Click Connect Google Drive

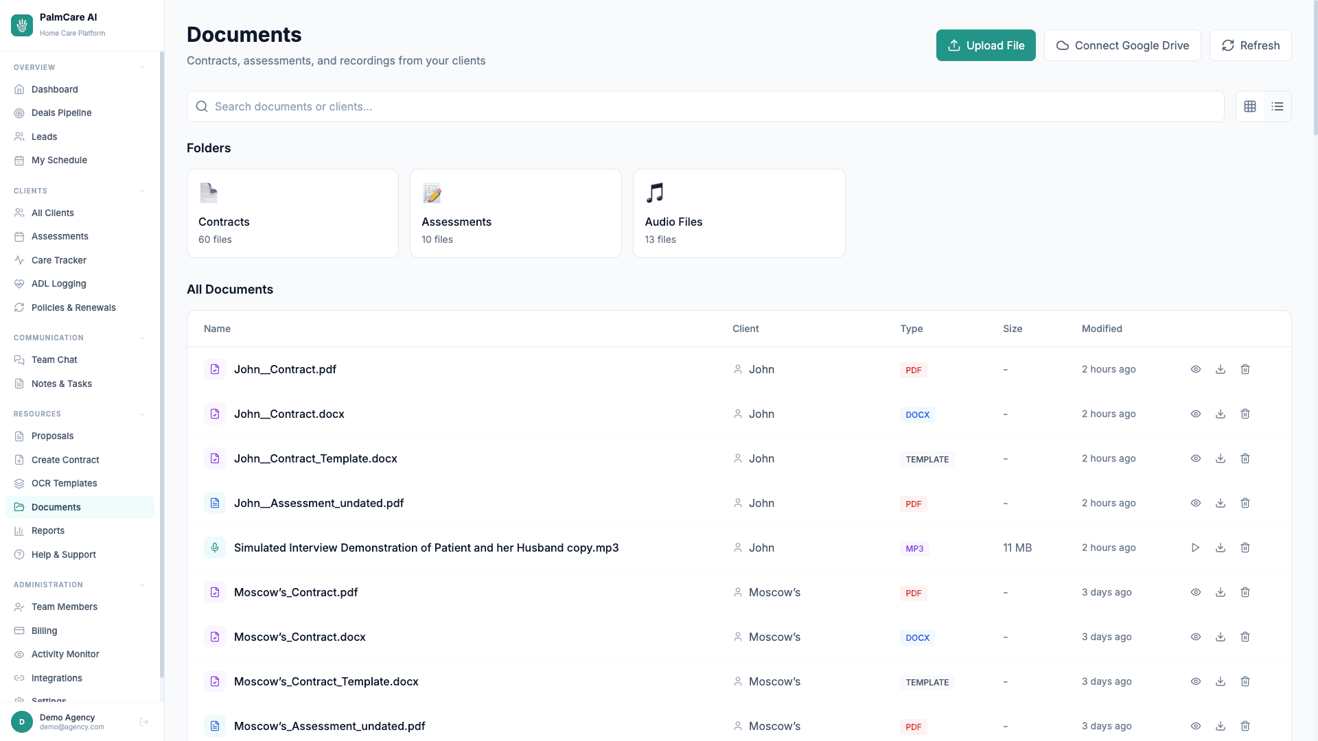[x=1122, y=45]
